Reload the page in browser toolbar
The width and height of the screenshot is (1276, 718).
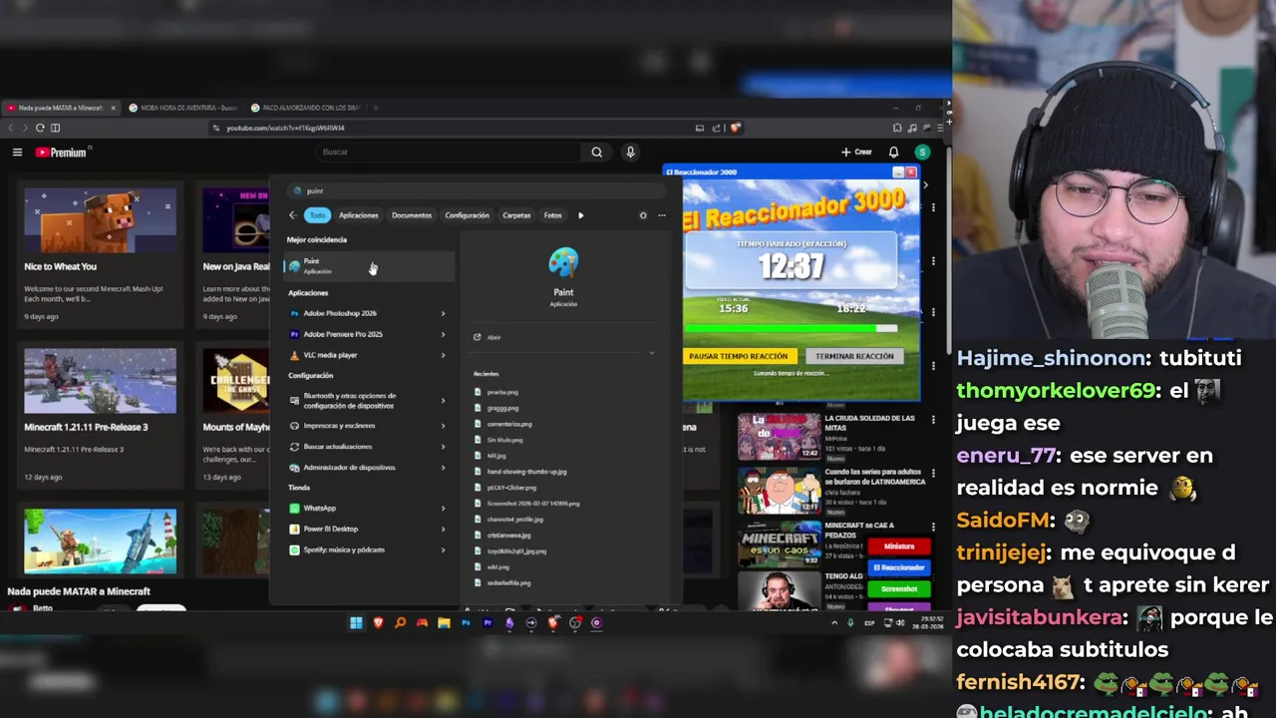point(40,128)
